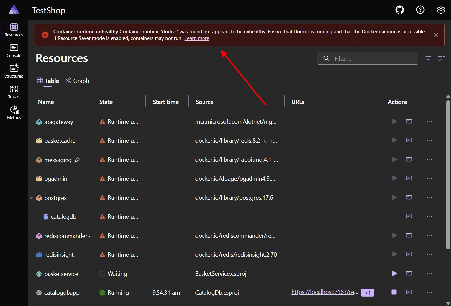Open the Traces view from sidebar

tap(13, 92)
